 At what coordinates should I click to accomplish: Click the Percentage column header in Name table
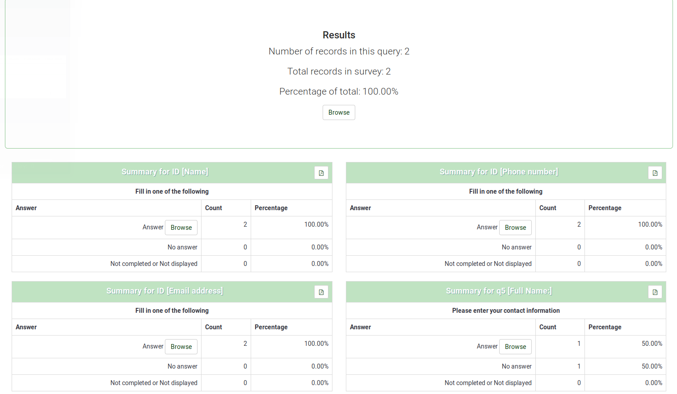tap(271, 208)
